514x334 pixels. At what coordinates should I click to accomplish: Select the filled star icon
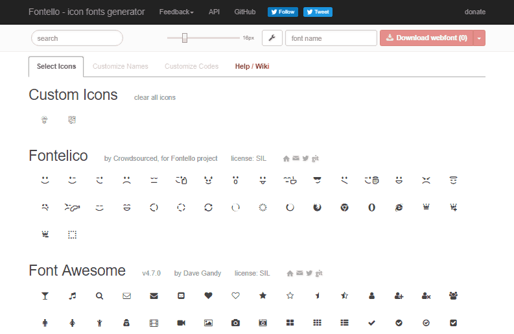263,296
